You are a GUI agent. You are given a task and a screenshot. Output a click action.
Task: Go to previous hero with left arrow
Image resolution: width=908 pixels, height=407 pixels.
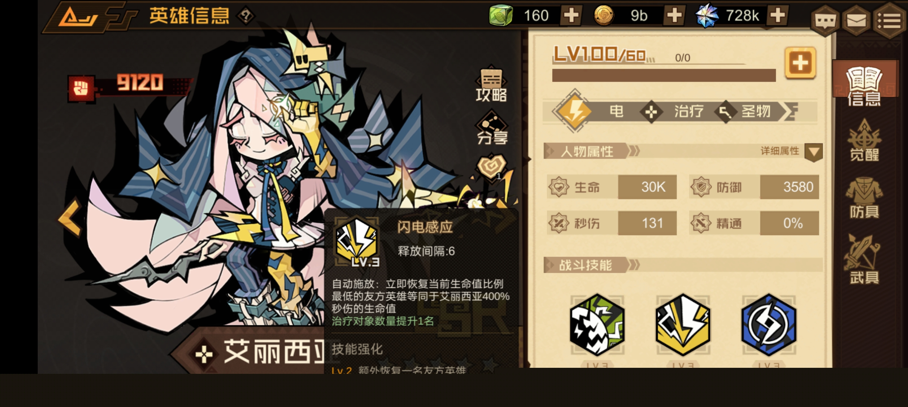(x=70, y=218)
